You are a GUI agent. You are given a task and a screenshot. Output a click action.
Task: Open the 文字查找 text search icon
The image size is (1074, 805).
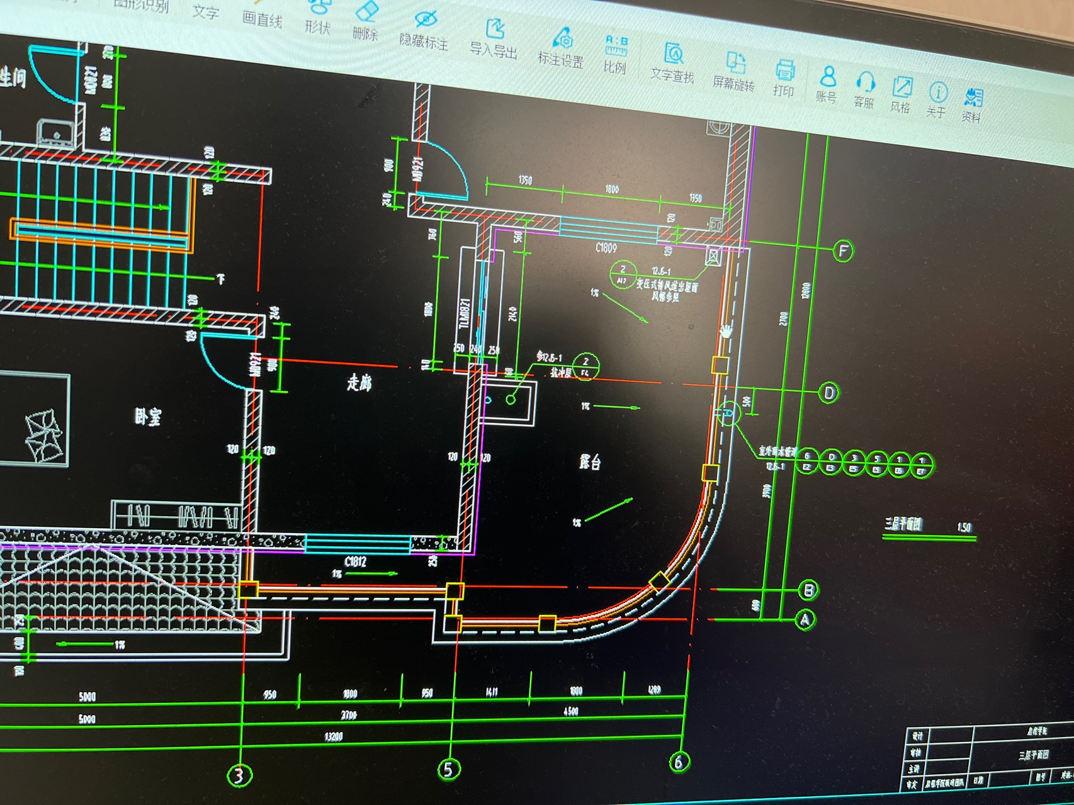pyautogui.click(x=674, y=54)
